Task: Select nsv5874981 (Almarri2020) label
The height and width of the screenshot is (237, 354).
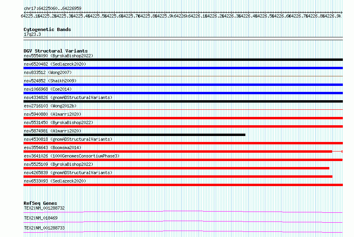Action: tap(53, 131)
